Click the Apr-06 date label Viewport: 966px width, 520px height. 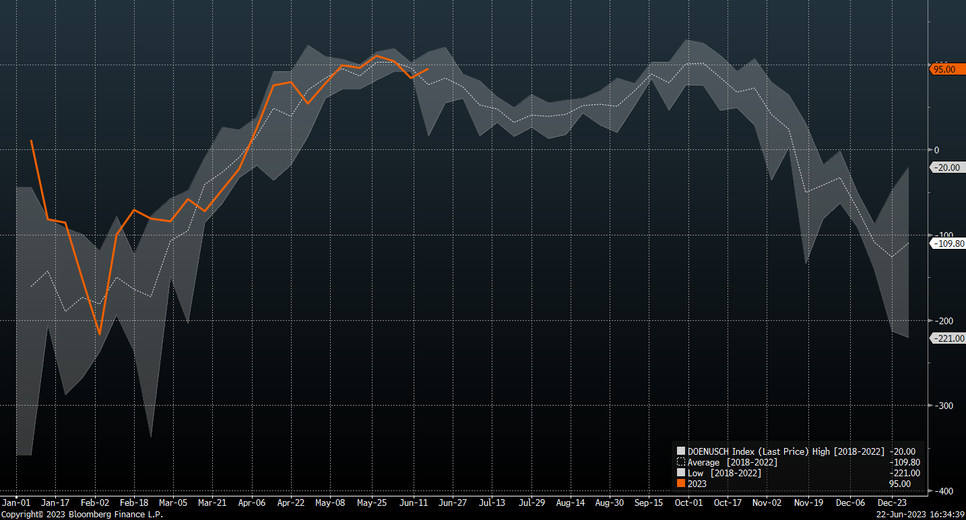coord(252,503)
